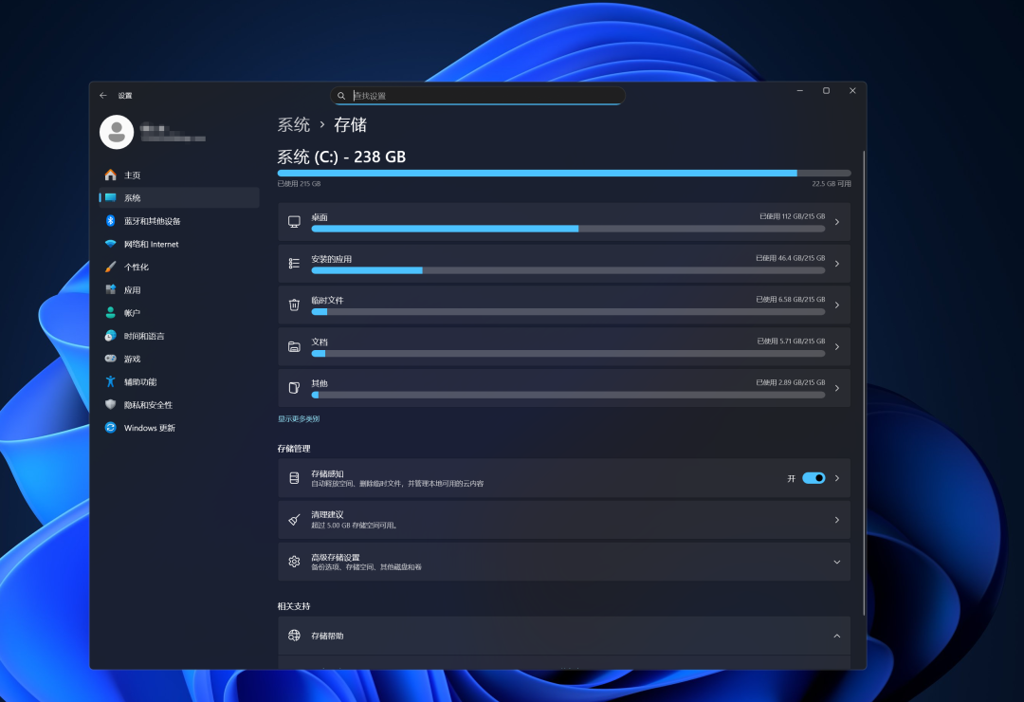Click the 存储感知 title text

[327, 473]
